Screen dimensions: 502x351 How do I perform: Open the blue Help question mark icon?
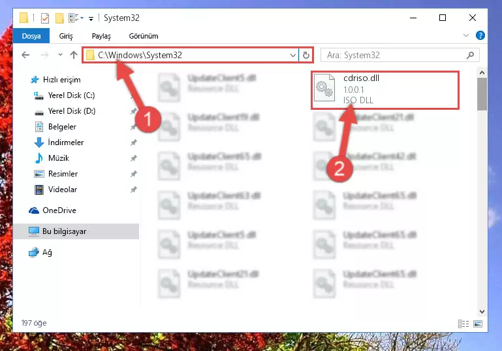pos(480,35)
